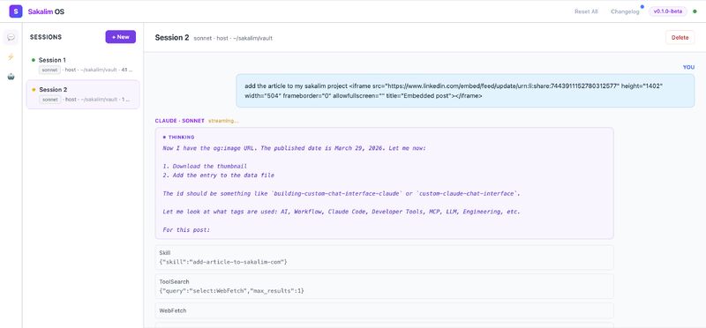Click Session 2 yellow status dot

click(x=34, y=90)
